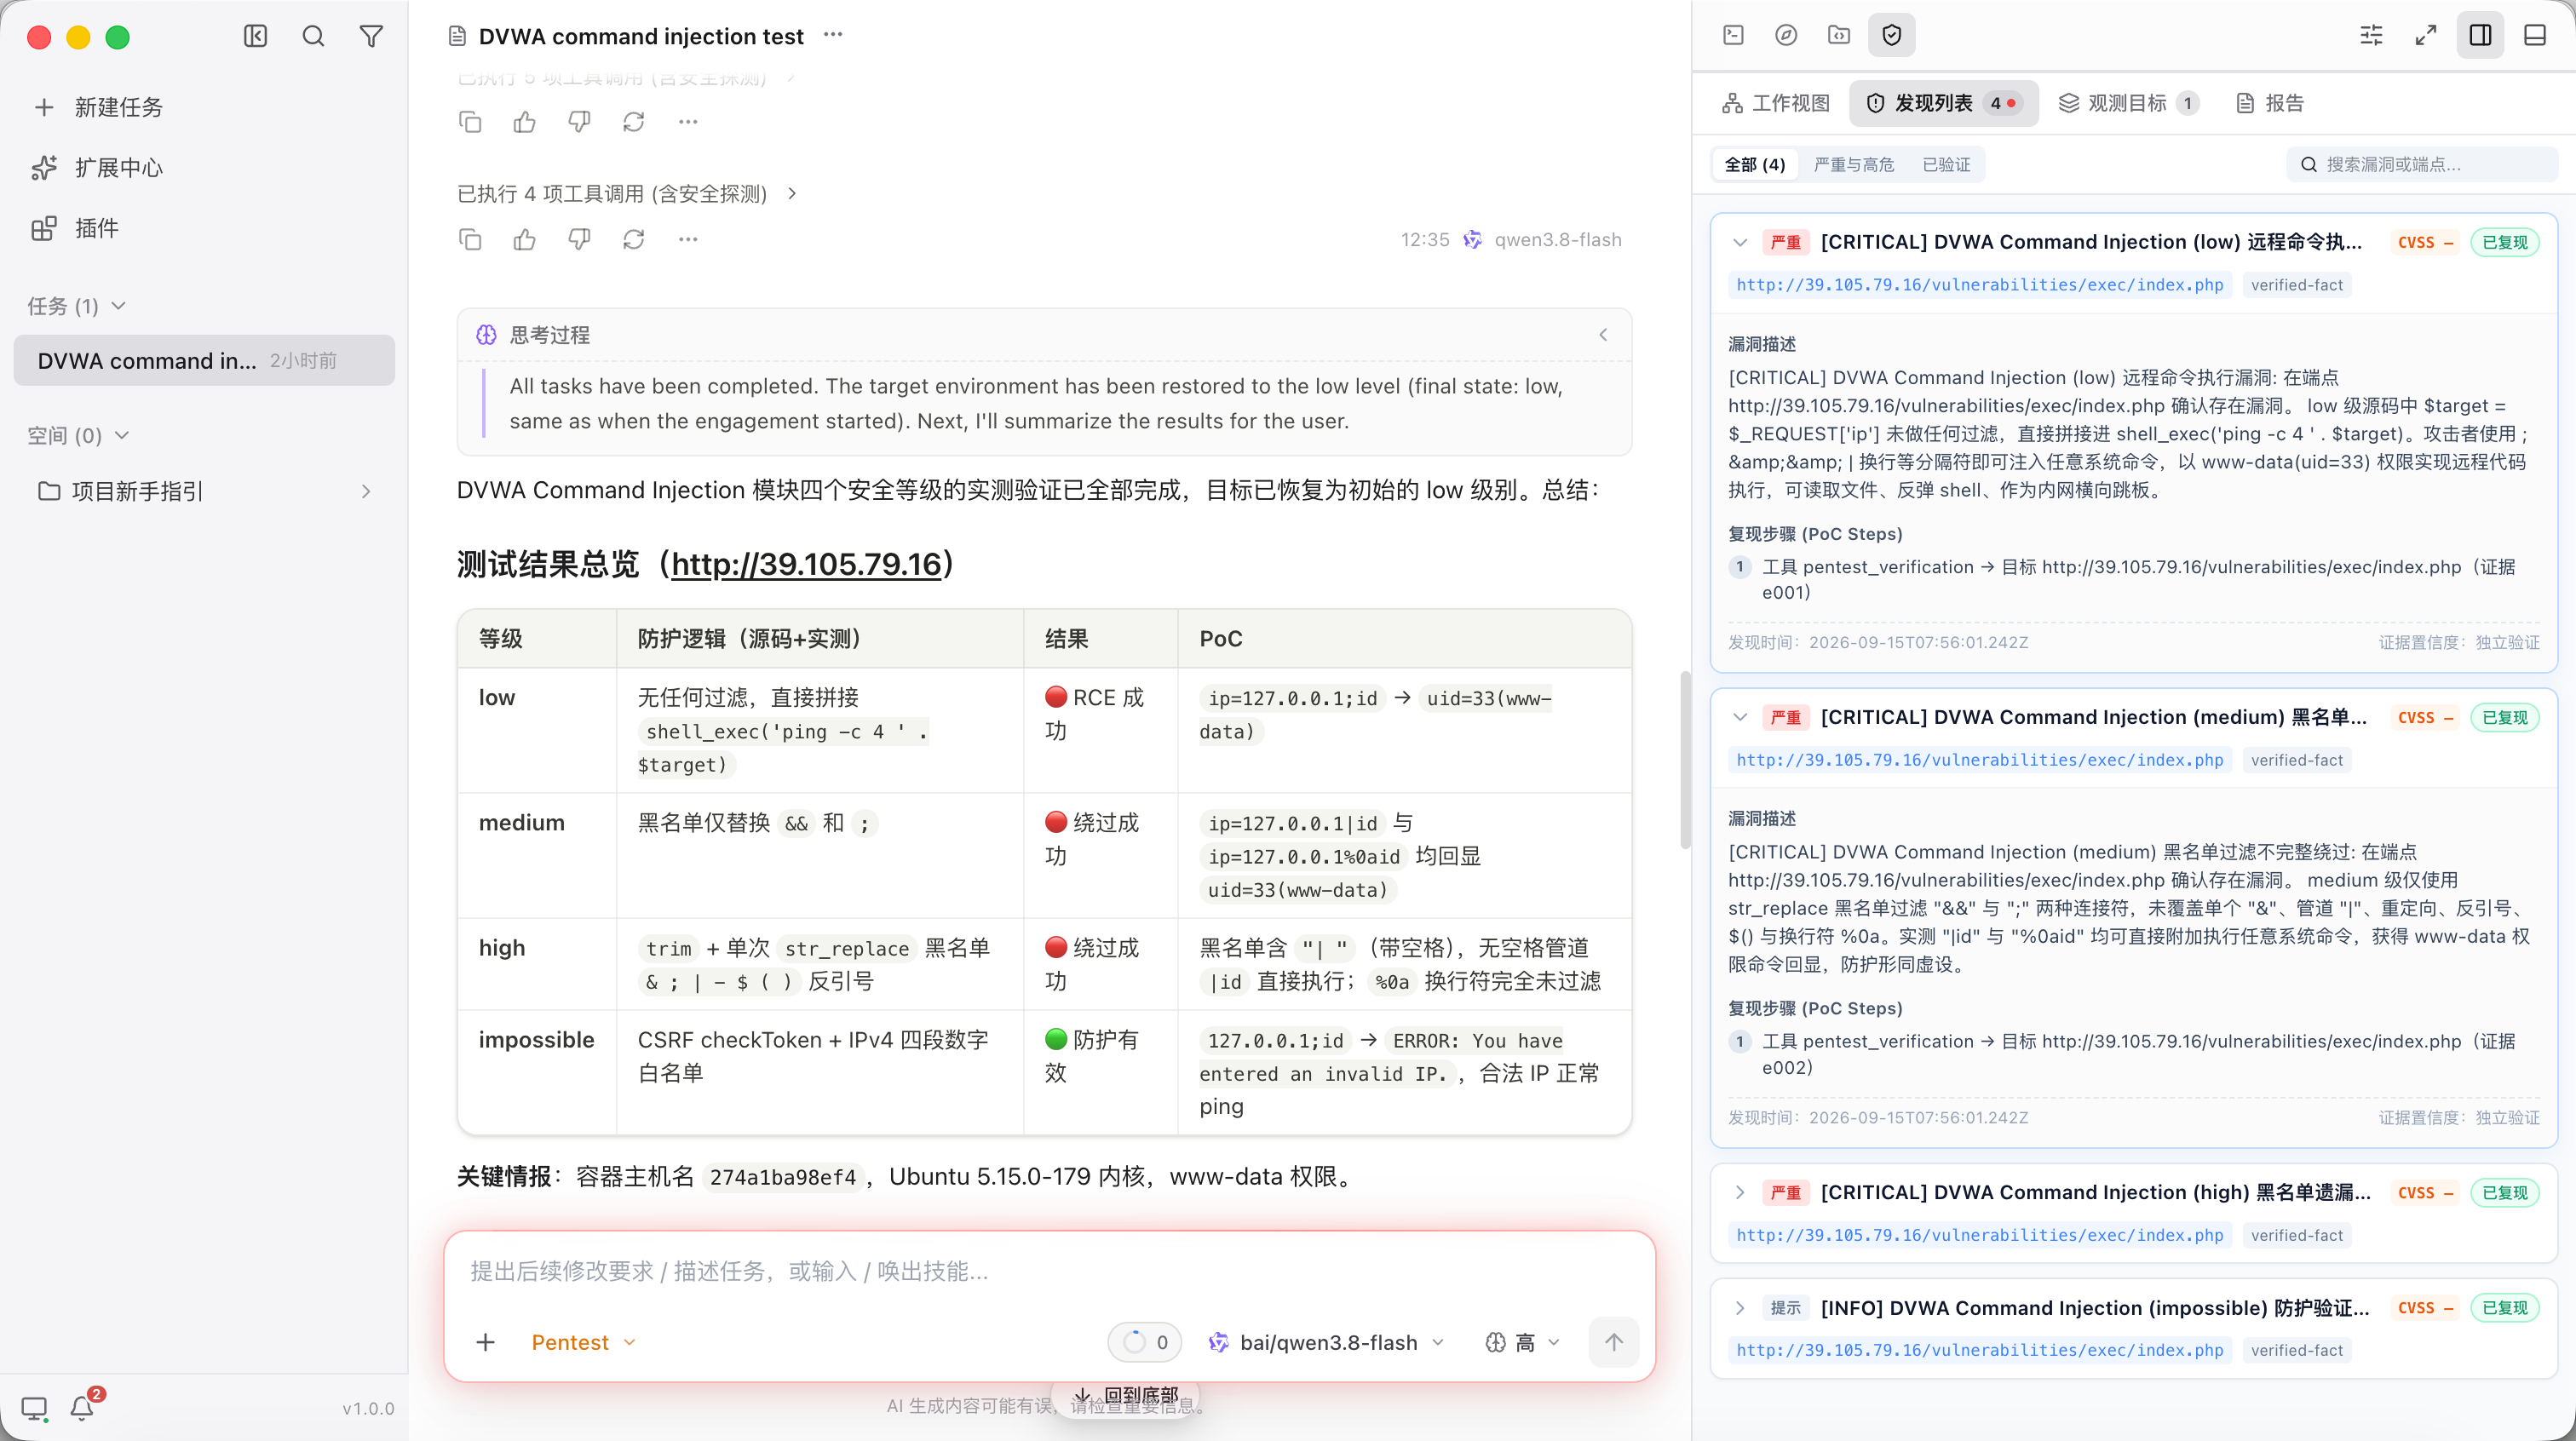2576x1441 pixels.
Task: Open the bai/qwen3.8-flash model dropdown
Action: (1326, 1342)
